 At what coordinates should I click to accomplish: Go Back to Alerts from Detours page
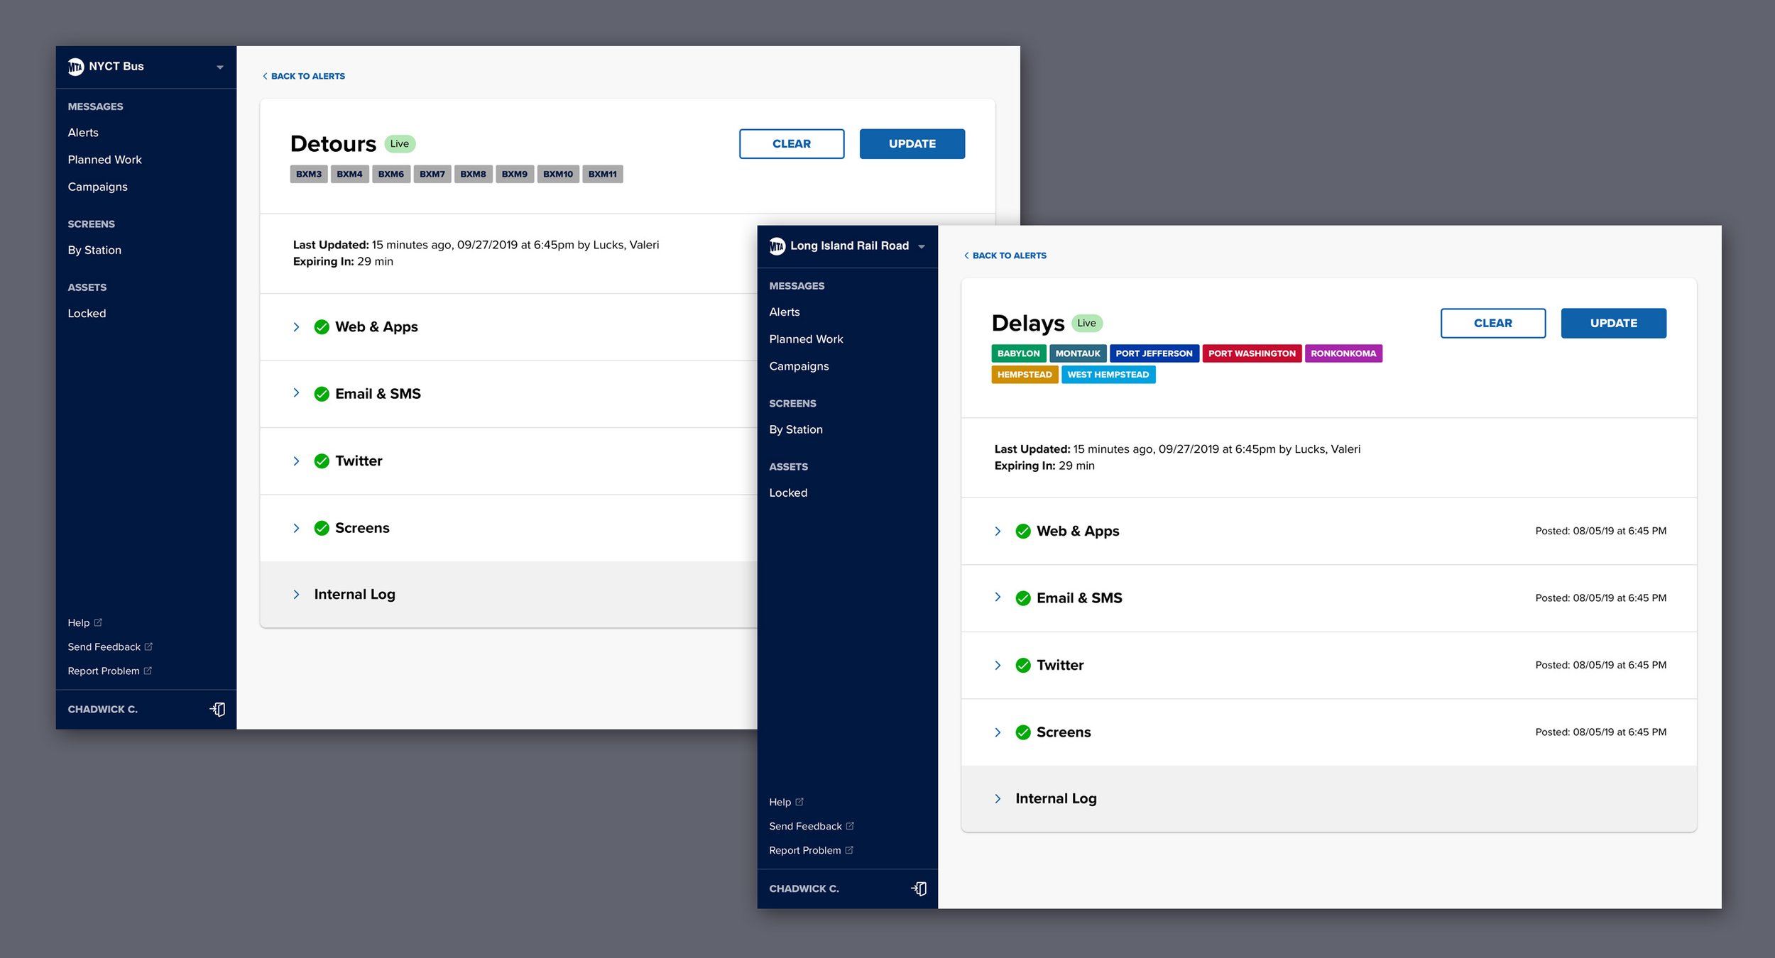point(304,77)
